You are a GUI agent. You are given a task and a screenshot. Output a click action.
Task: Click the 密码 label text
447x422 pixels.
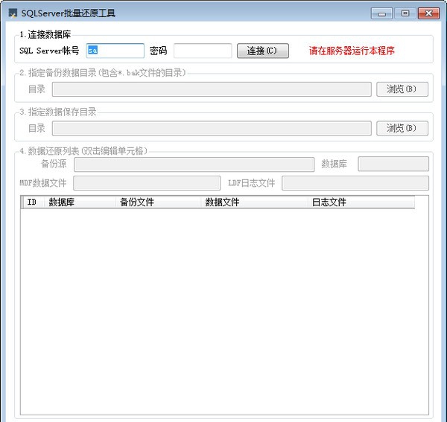158,51
